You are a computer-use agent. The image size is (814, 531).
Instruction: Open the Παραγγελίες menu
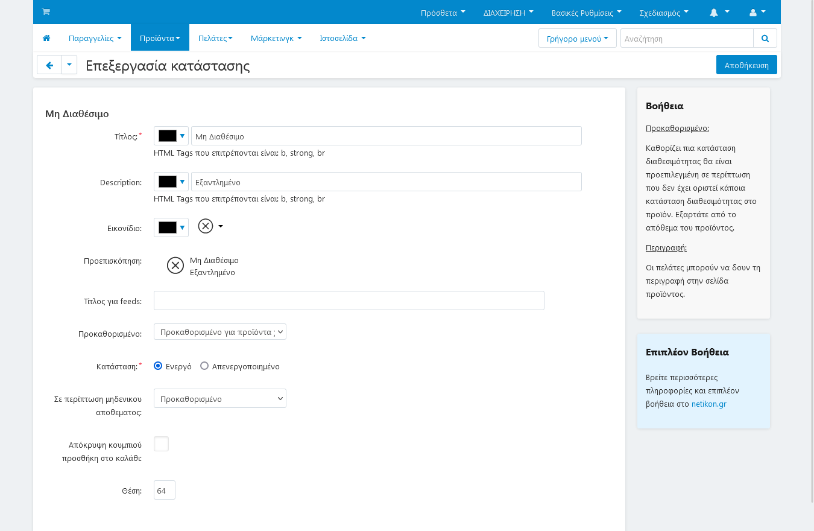pyautogui.click(x=95, y=38)
